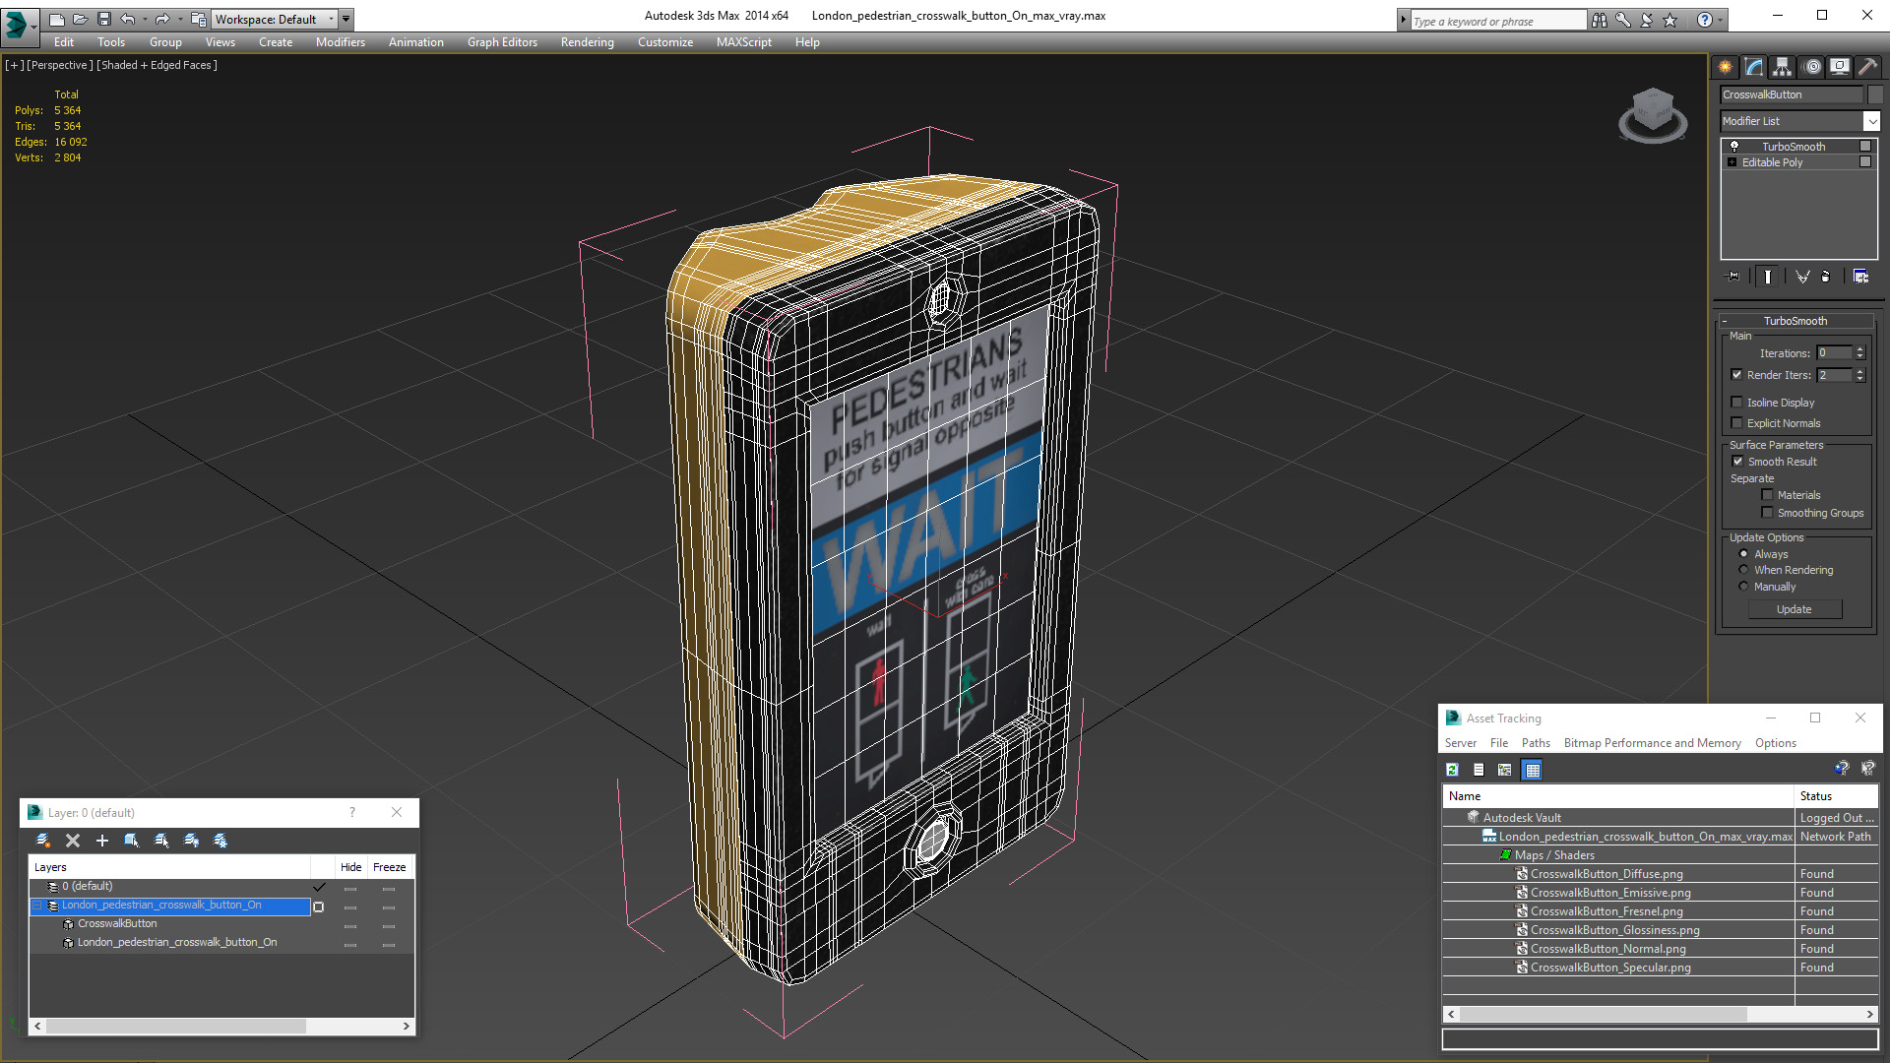This screenshot has width=1890, height=1063.
Task: Enable Separate by Smoothing Groups checkbox
Action: tap(1768, 513)
